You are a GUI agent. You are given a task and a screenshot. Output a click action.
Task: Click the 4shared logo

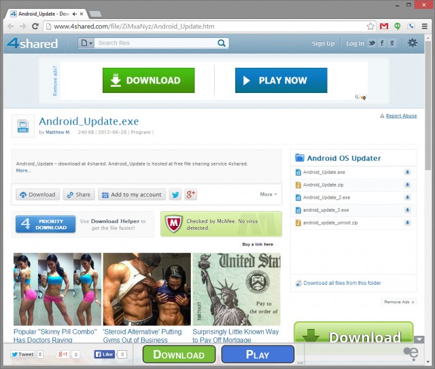[x=32, y=43]
